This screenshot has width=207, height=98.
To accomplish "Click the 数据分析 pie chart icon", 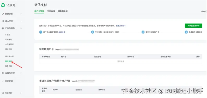I will pyautogui.click(x=3, y=14).
